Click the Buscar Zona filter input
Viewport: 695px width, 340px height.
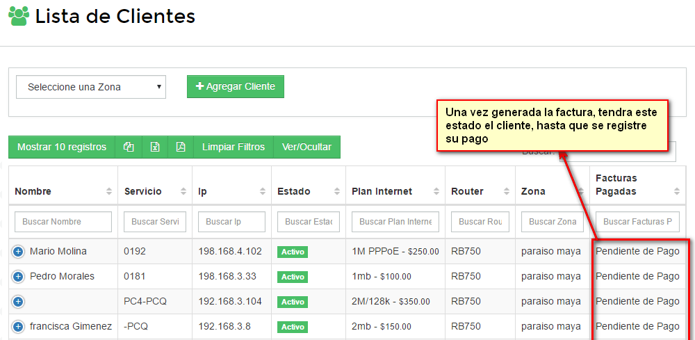pos(552,222)
